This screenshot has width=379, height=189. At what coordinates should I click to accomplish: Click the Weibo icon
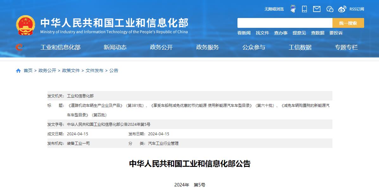click(x=342, y=9)
